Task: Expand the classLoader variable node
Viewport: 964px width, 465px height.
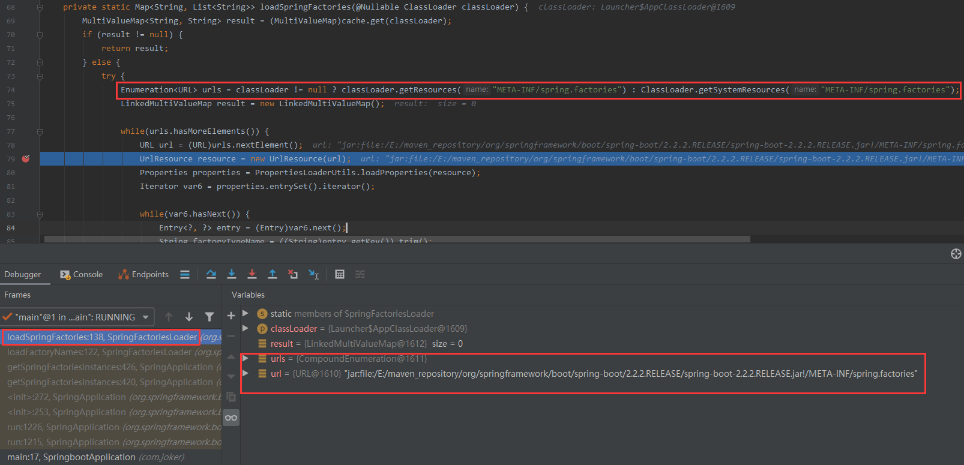Action: coord(246,328)
